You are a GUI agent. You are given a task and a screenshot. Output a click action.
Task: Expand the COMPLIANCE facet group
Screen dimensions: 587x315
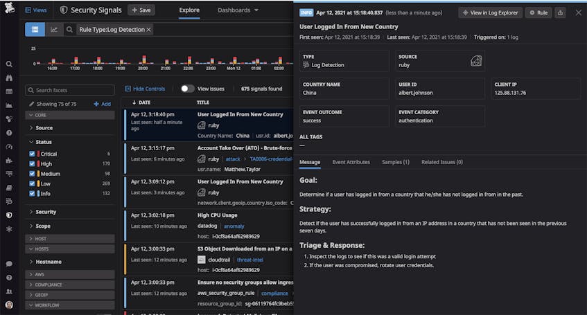click(x=69, y=285)
